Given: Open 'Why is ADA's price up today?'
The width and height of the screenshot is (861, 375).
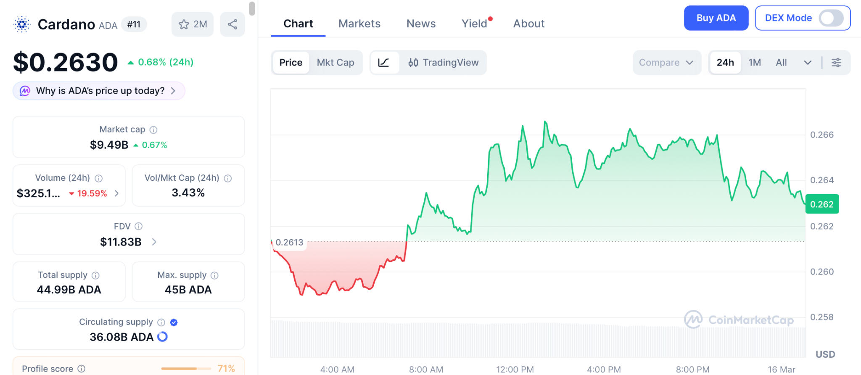Looking at the screenshot, I should 99,91.
